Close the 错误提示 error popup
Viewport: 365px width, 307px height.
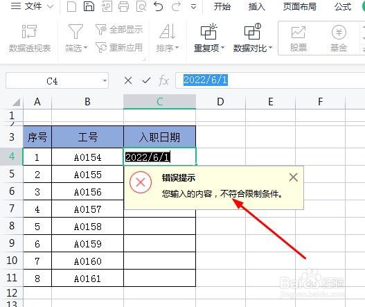pos(293,177)
